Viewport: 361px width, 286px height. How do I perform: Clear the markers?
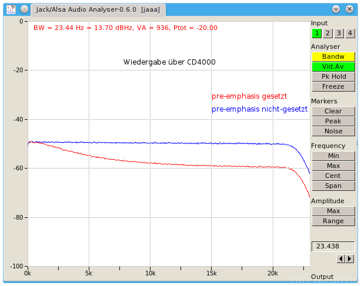[333, 111]
